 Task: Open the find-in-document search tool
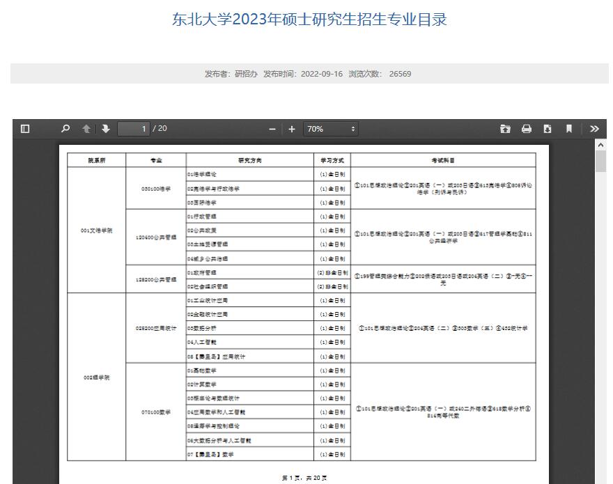click(65, 129)
